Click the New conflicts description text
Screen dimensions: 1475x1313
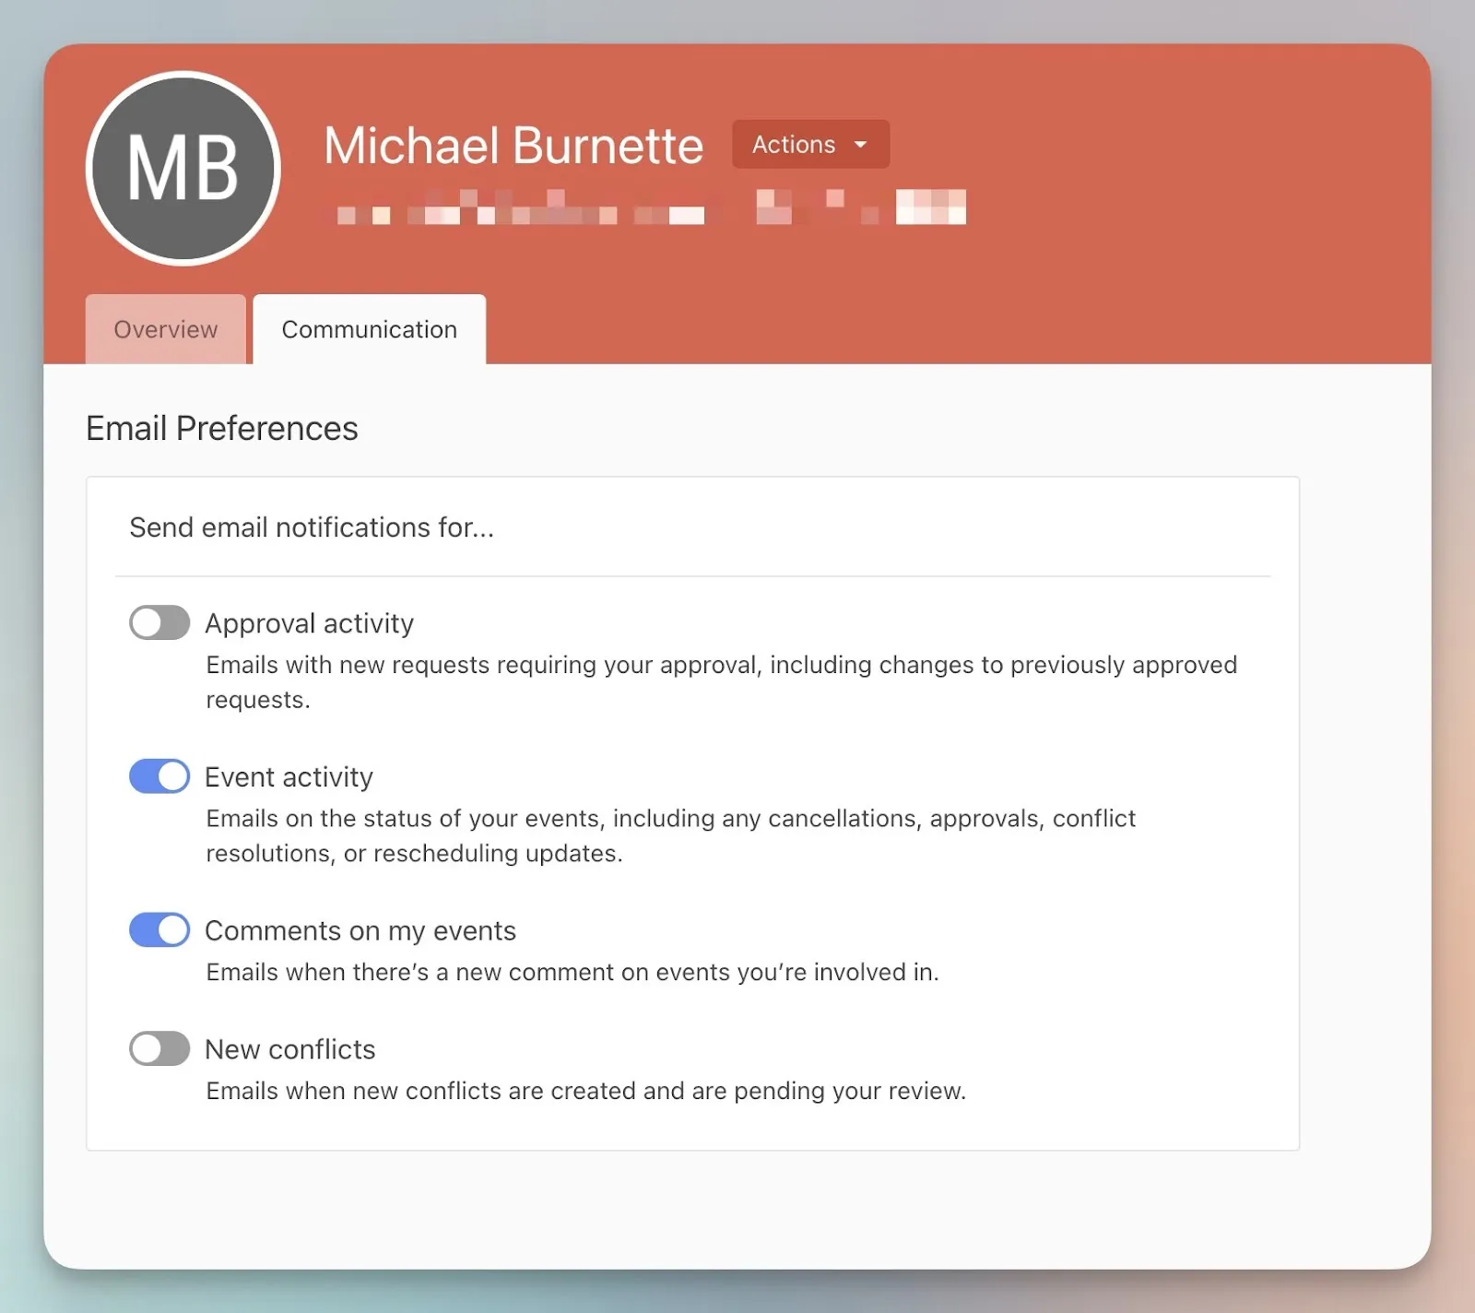coord(585,1091)
